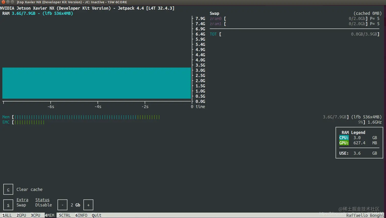Click the CPU legend color swatch
This screenshot has height=218, width=386.
pyautogui.click(x=344, y=138)
